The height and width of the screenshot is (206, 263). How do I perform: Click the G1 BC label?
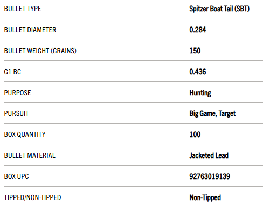12,72
